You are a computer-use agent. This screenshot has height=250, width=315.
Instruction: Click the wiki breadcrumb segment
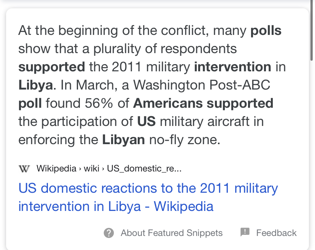pyautogui.click(x=92, y=168)
